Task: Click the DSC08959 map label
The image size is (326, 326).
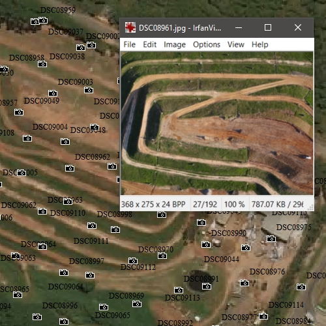Action: pyautogui.click(x=58, y=10)
